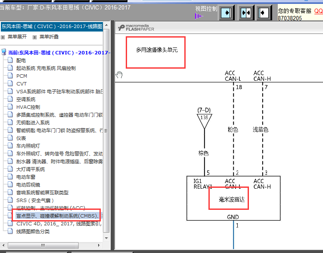Image resolution: width=323 pixels, height=253 pixels.
Task: Click the page icon next to 仪表
Action: click(x=10, y=138)
